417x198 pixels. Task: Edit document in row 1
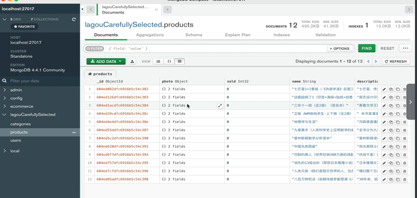click(x=384, y=89)
